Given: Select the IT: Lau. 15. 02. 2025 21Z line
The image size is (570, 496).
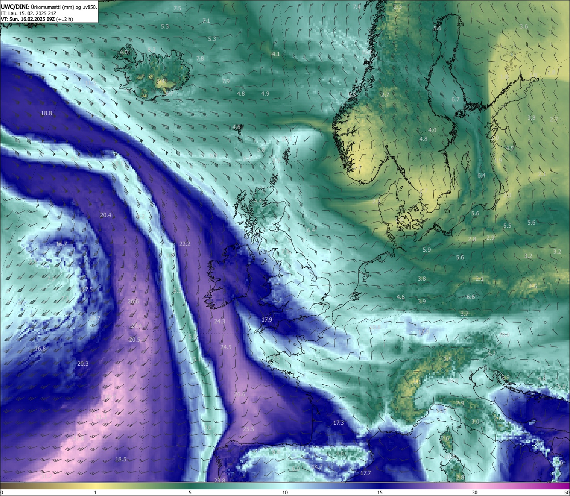Looking at the screenshot, I should coord(28,13).
